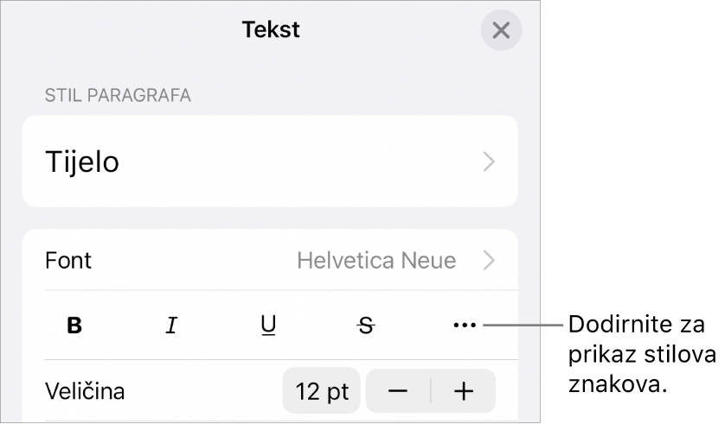The width and height of the screenshot is (725, 424).
Task: Click the Font label
Action: (x=68, y=260)
